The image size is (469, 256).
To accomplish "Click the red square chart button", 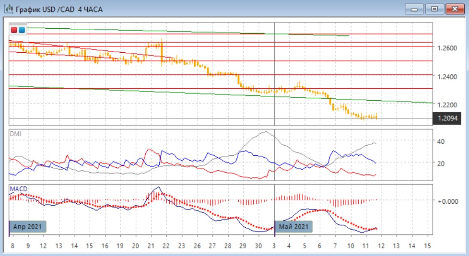I will (x=14, y=30).
